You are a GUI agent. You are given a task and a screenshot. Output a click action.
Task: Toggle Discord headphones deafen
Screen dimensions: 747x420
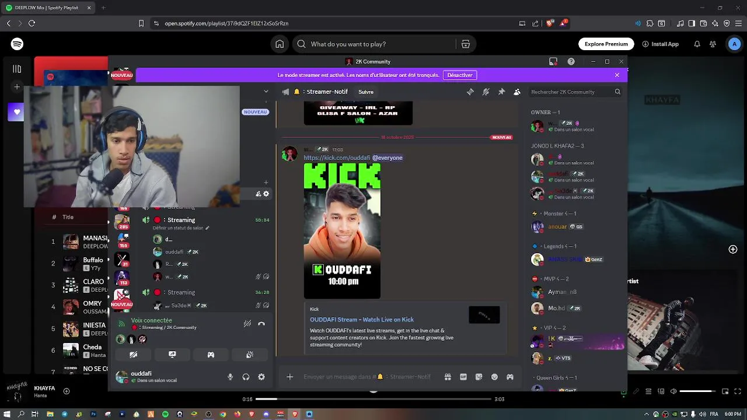click(x=246, y=377)
